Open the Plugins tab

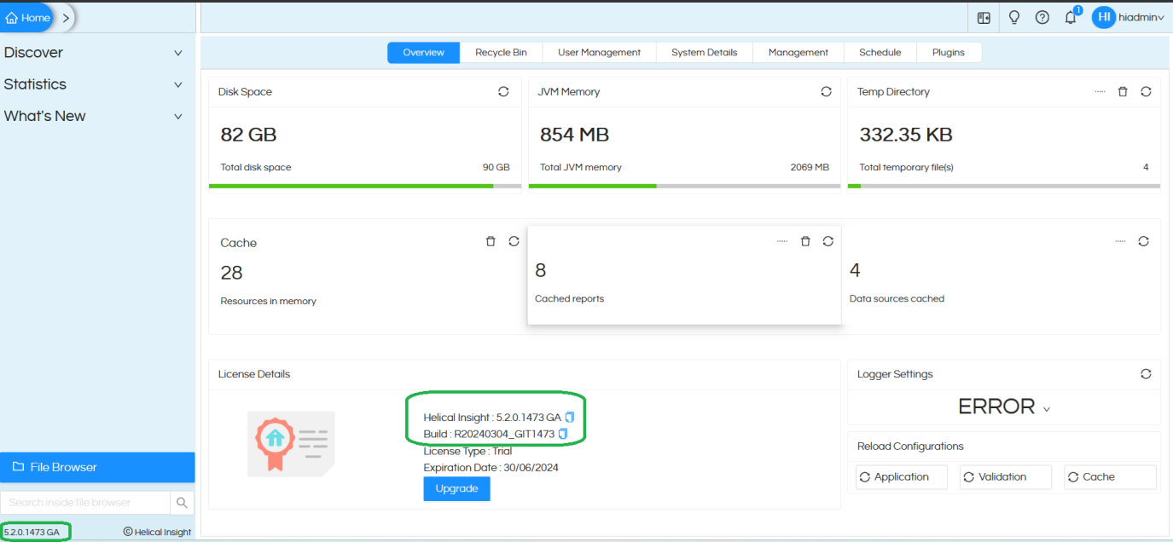948,53
